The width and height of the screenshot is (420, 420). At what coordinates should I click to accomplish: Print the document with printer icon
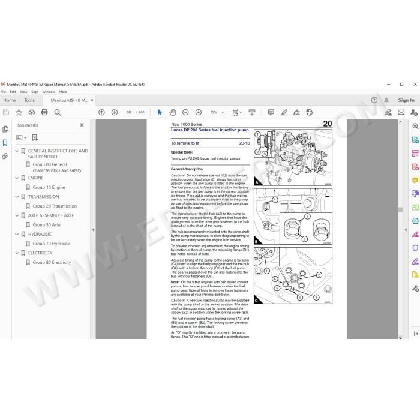[44, 112]
